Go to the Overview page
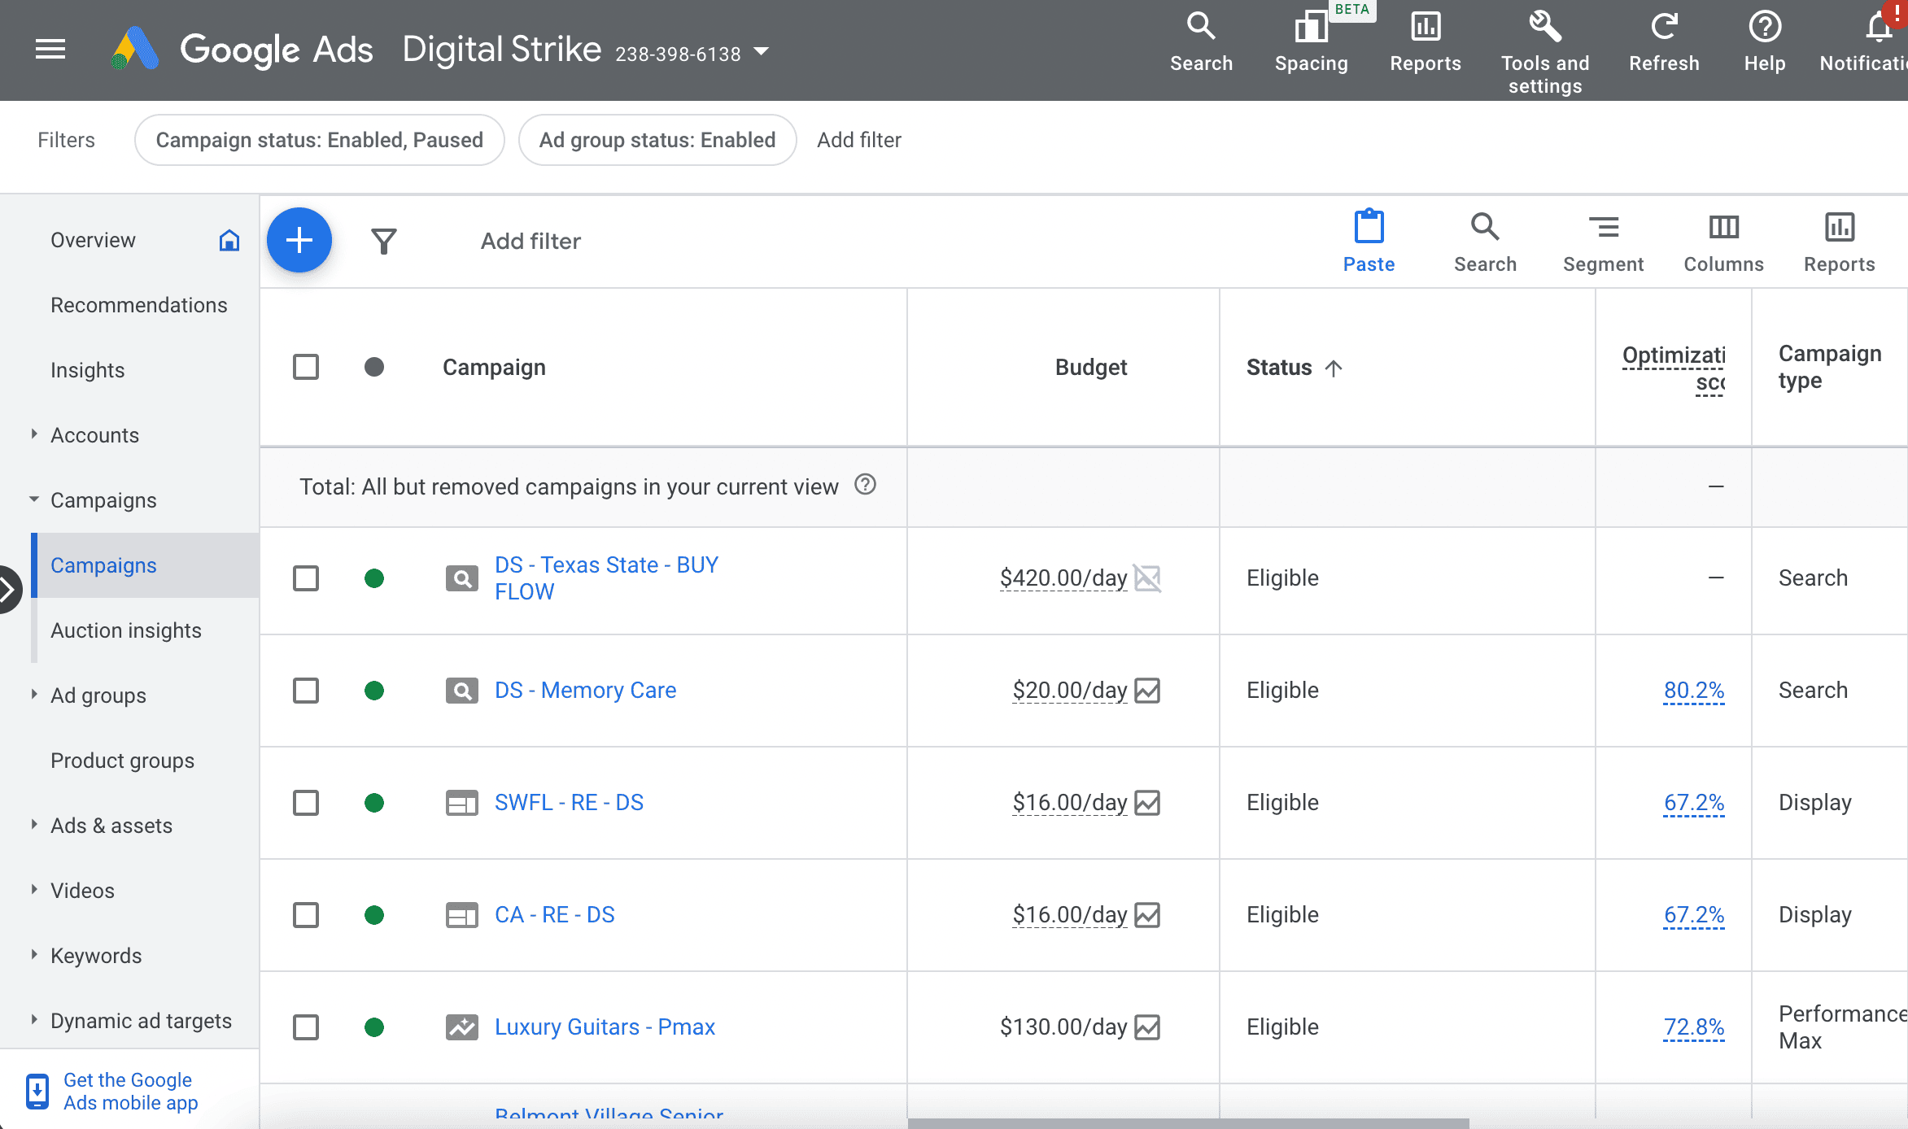The width and height of the screenshot is (1908, 1129). click(x=93, y=240)
